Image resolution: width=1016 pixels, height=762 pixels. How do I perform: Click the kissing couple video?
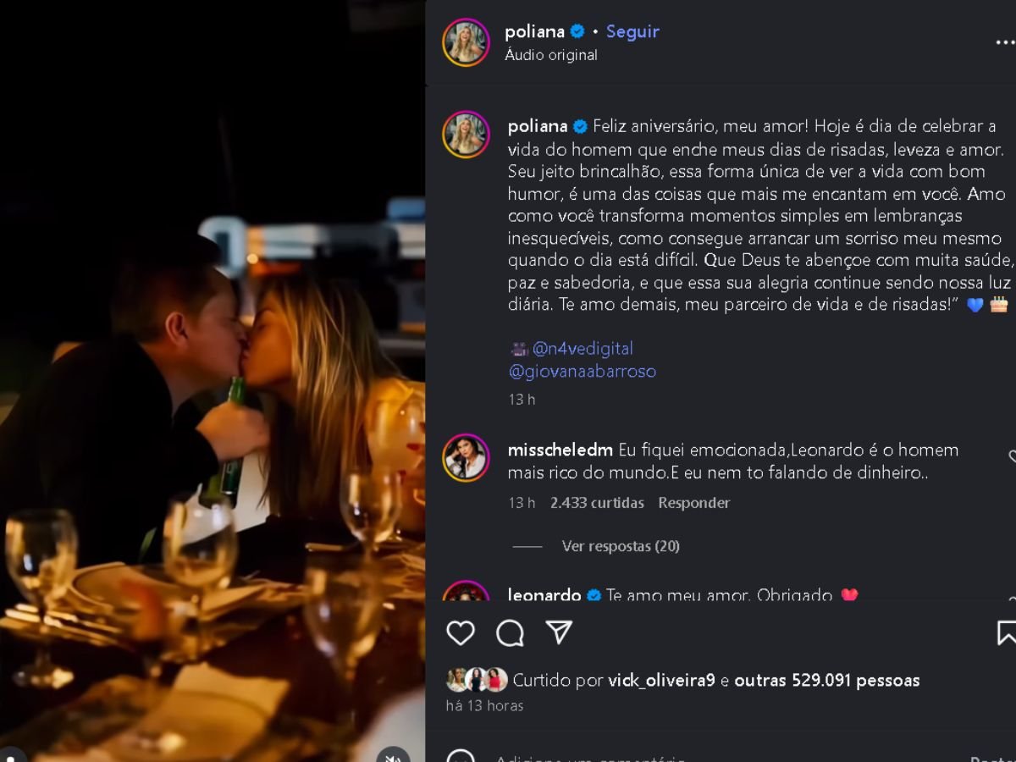212,381
